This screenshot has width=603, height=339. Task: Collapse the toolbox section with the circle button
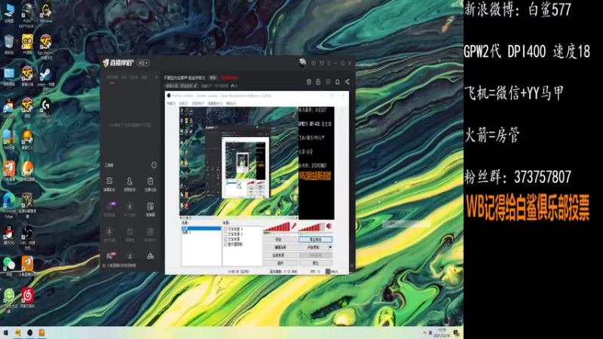pyautogui.click(x=154, y=165)
